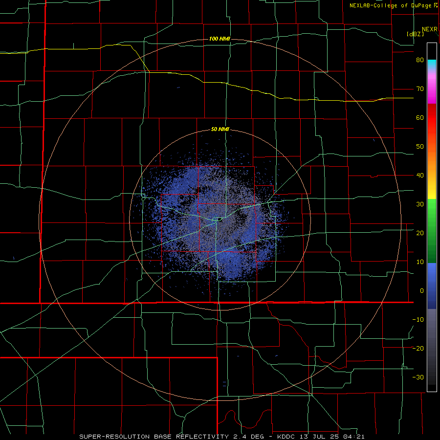
Task: Click the 20 value on the dBZ scale
Action: point(420,233)
